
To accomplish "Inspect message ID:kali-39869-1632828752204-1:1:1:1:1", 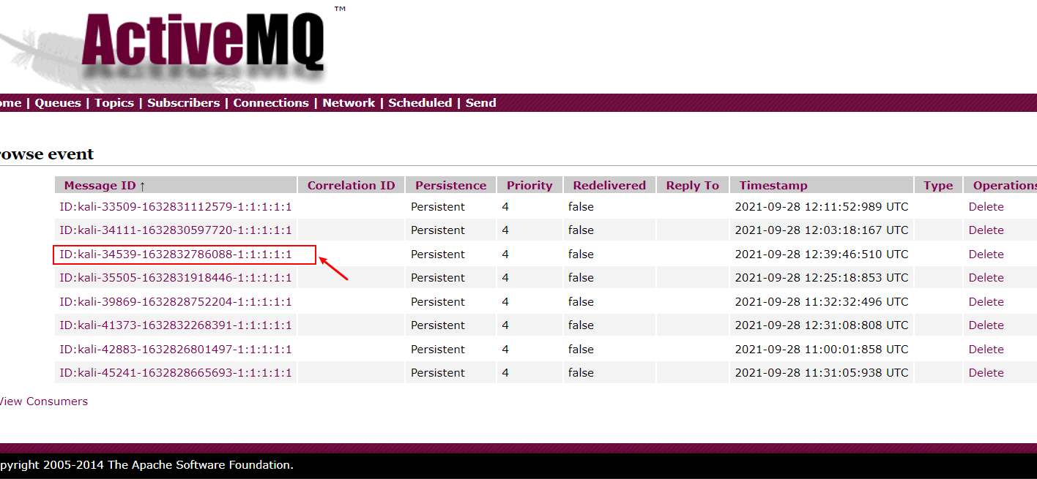I will pos(175,301).
